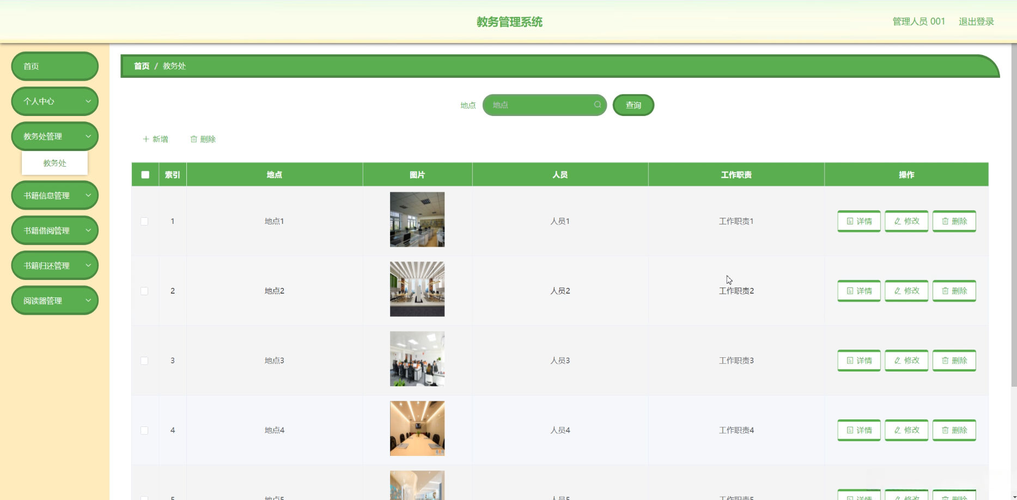Click the 详情 document icon in row 3
This screenshot has height=500, width=1017.
coord(850,361)
